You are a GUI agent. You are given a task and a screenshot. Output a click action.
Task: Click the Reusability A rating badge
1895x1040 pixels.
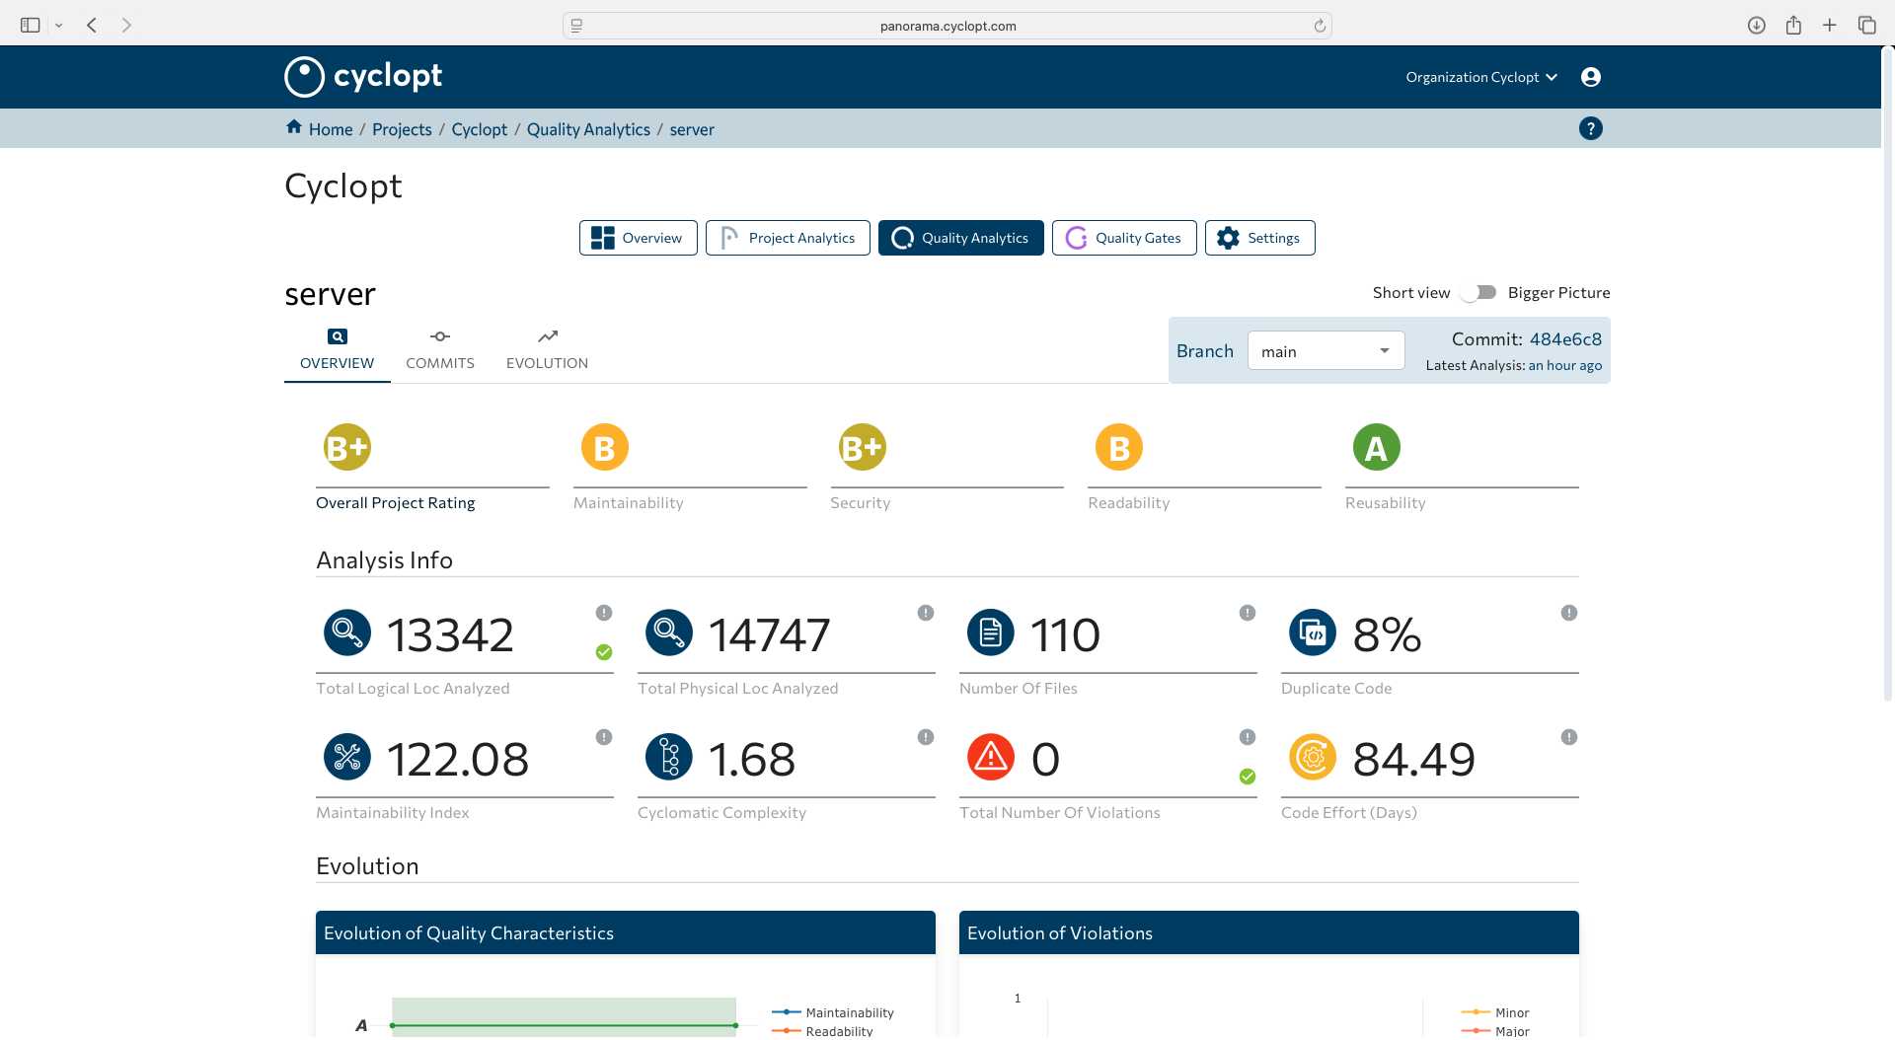pos(1377,448)
